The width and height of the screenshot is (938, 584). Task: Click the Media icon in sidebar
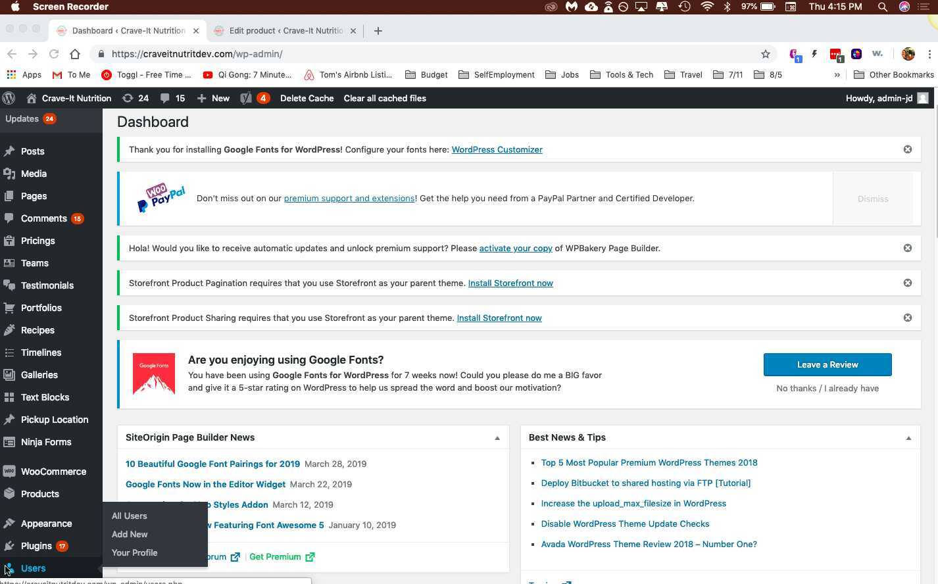click(9, 174)
